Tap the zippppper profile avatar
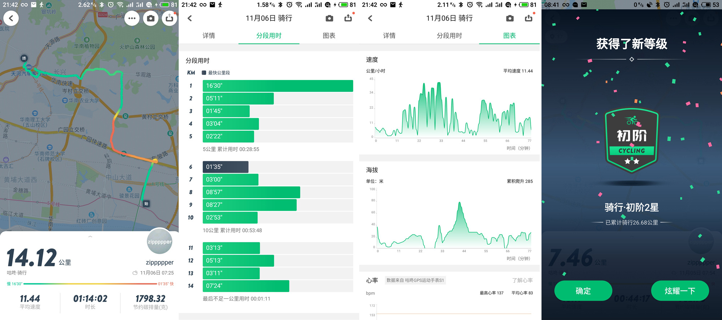 [160, 241]
